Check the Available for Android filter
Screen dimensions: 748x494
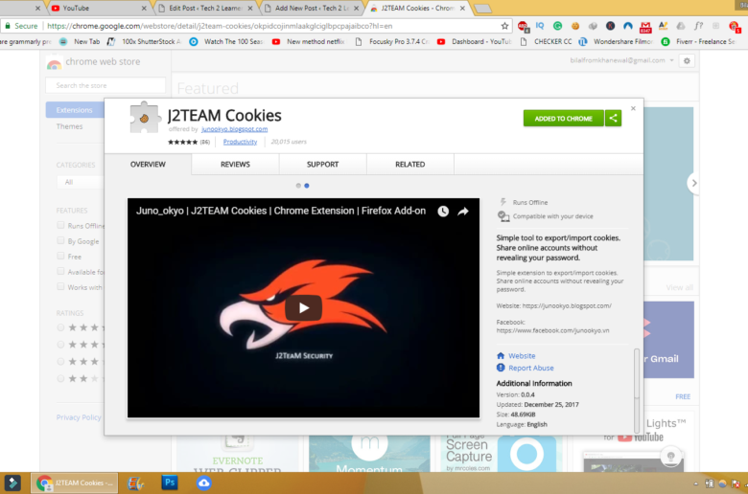(60, 272)
